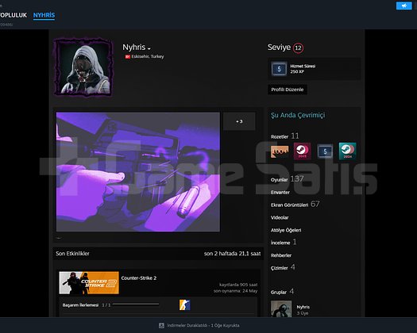Click the Nyhris group avatar
Image resolution: width=417 pixels, height=333 pixels.
tap(281, 309)
